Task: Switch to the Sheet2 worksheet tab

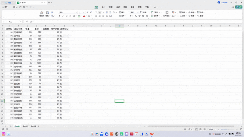Action: [x=25, y=126]
